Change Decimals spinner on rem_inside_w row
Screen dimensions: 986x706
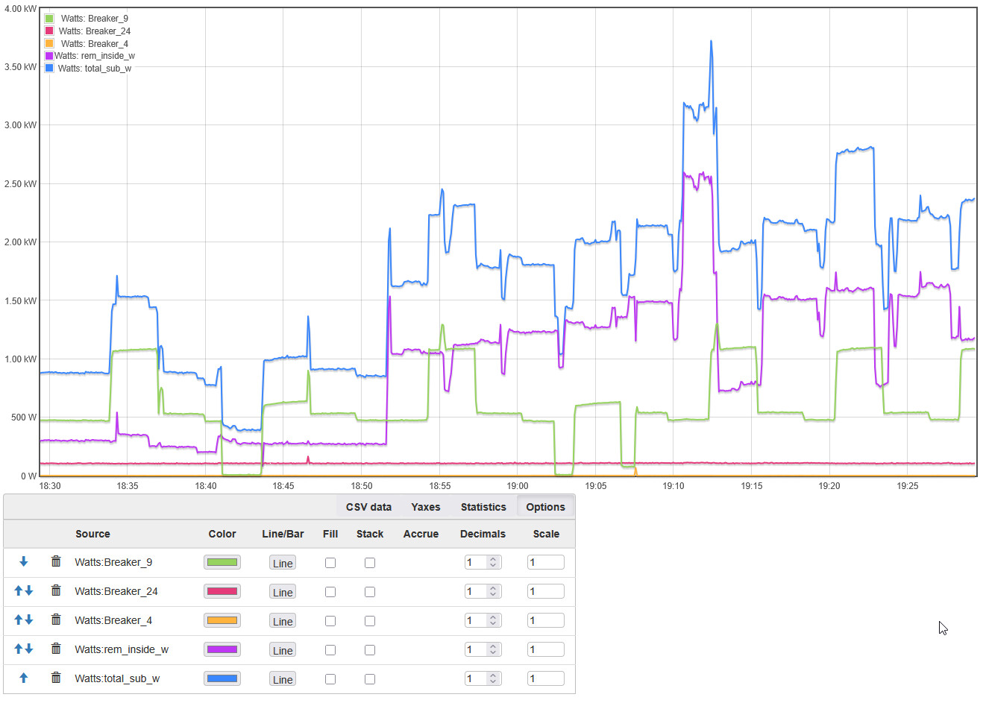[x=492, y=649]
